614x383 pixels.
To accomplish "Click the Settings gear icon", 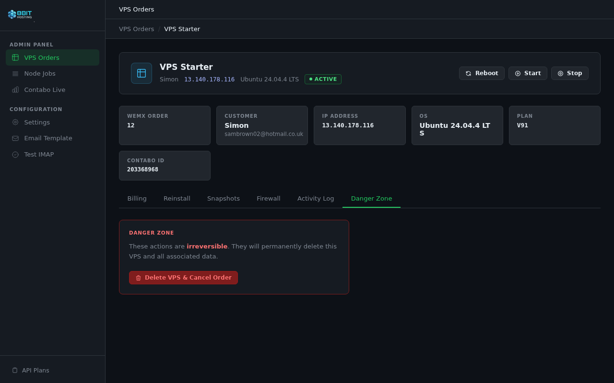I will tap(15, 122).
